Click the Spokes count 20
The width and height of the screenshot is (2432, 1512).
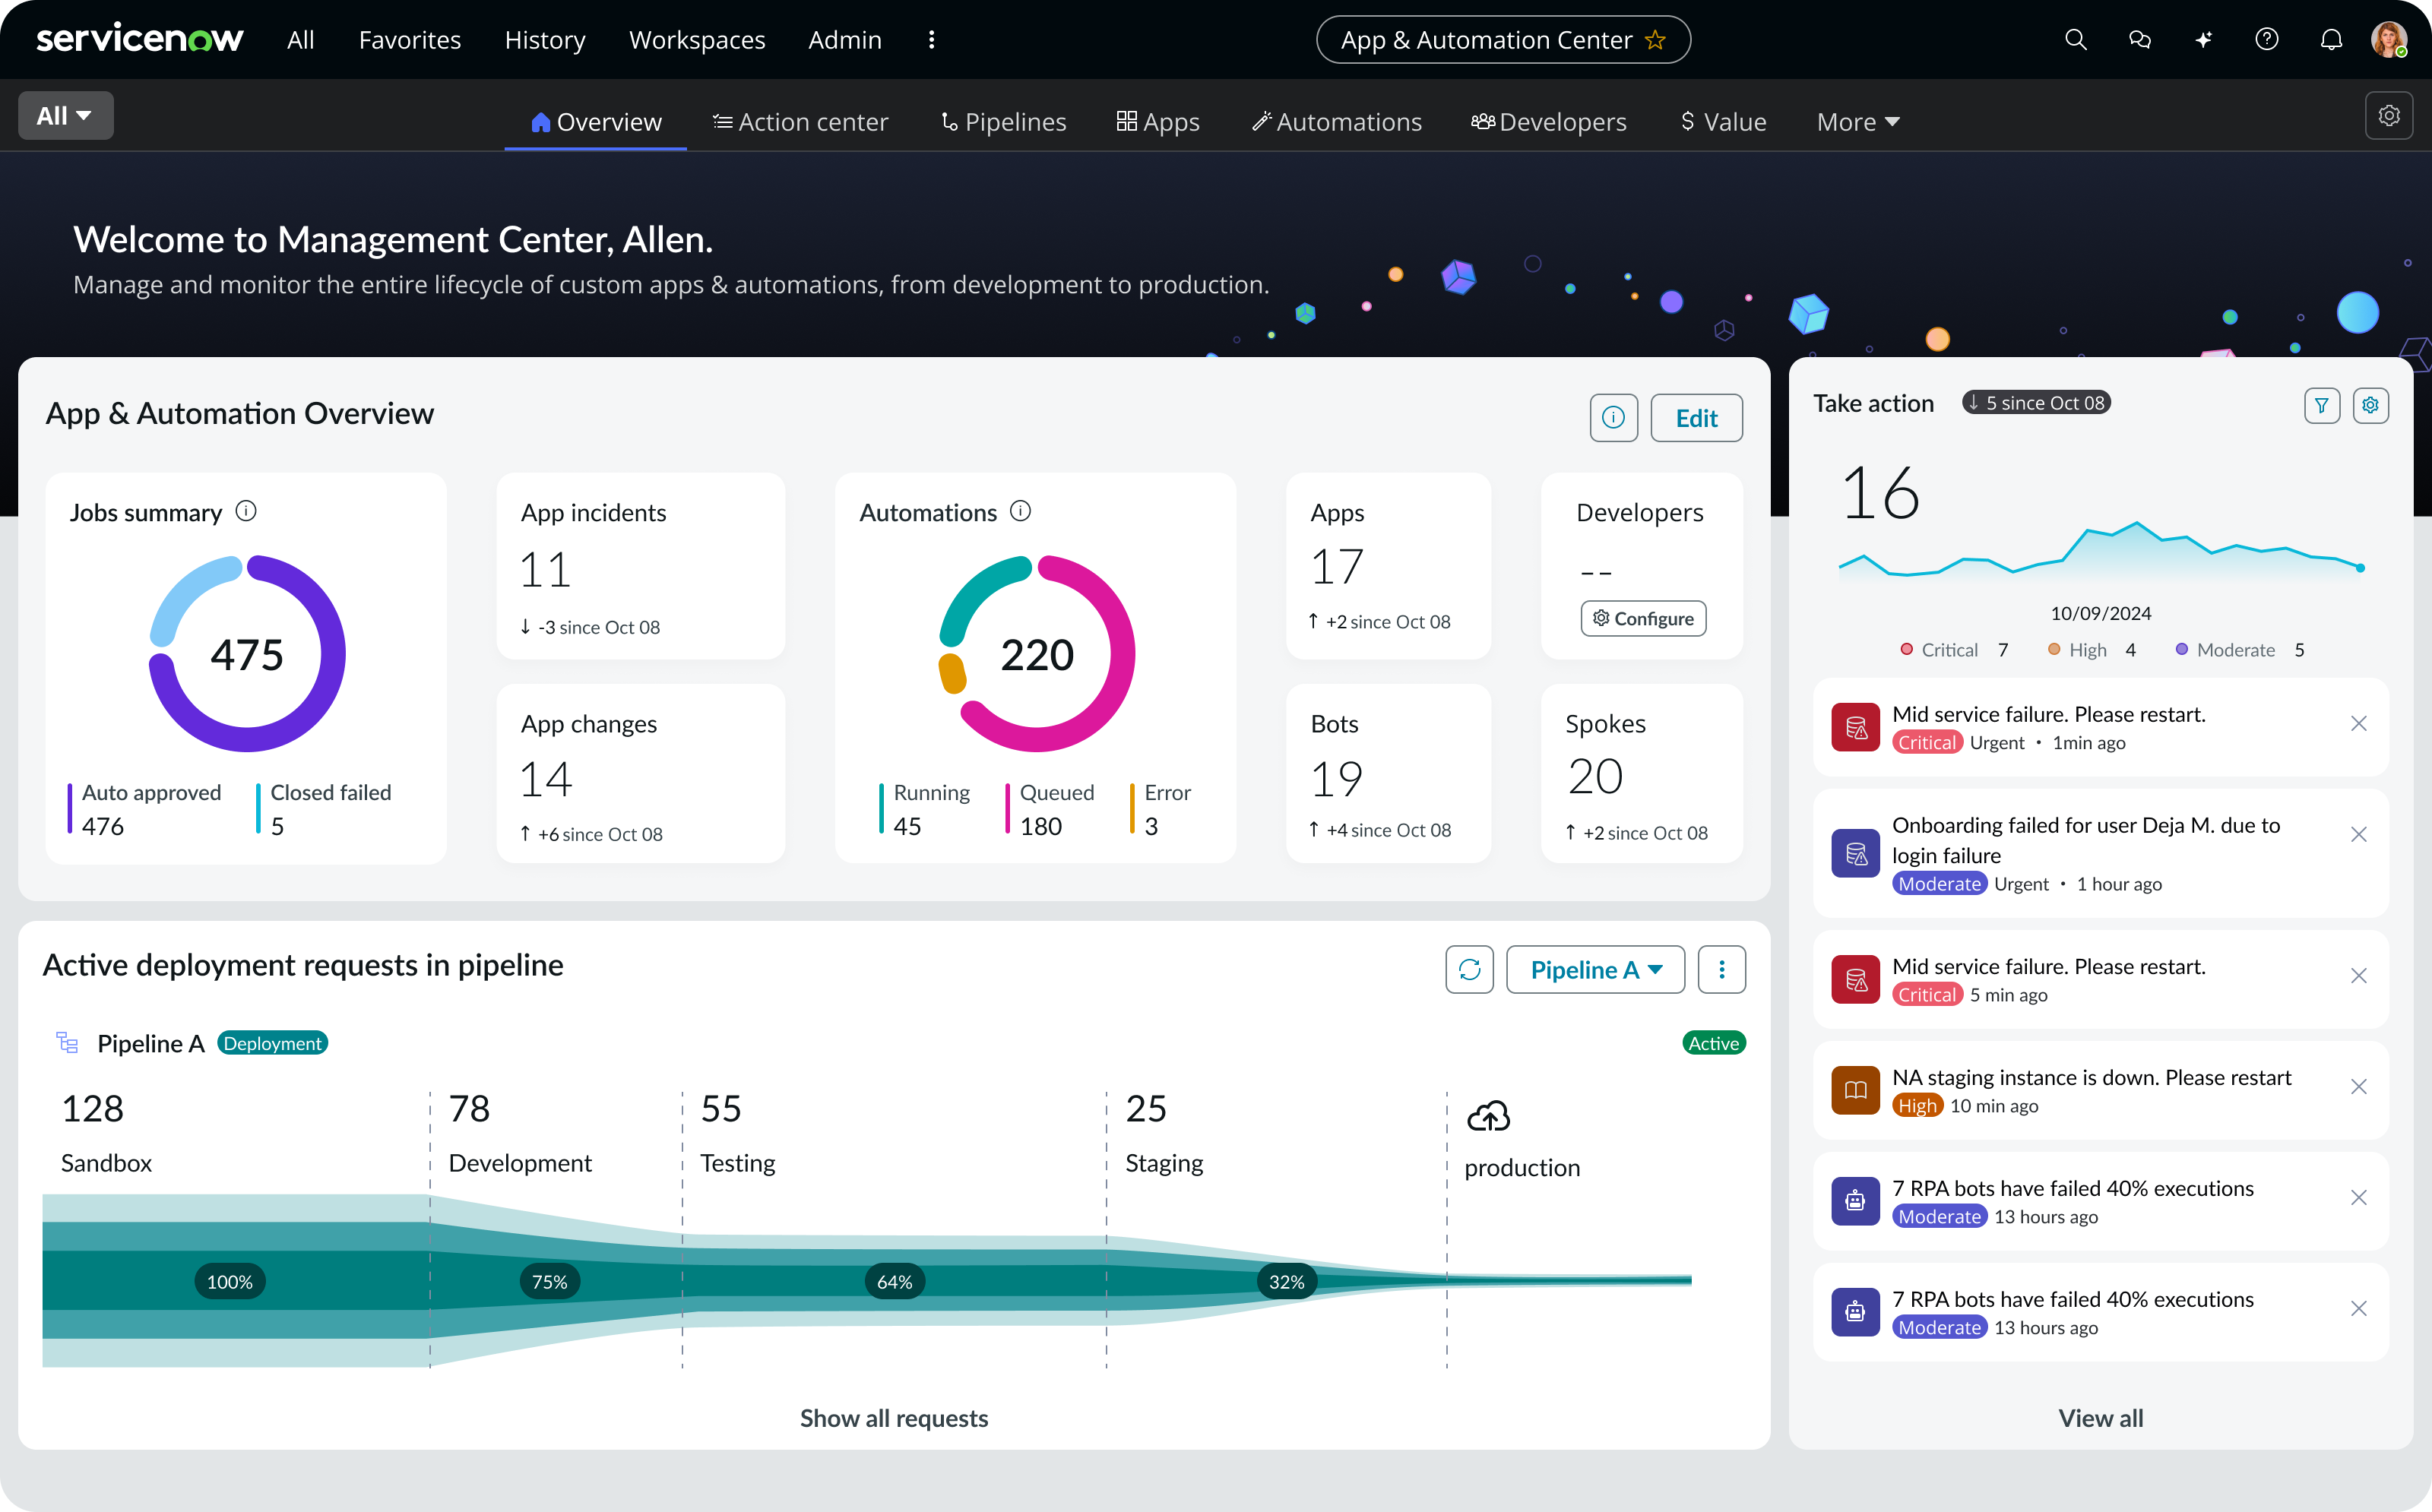[1595, 777]
